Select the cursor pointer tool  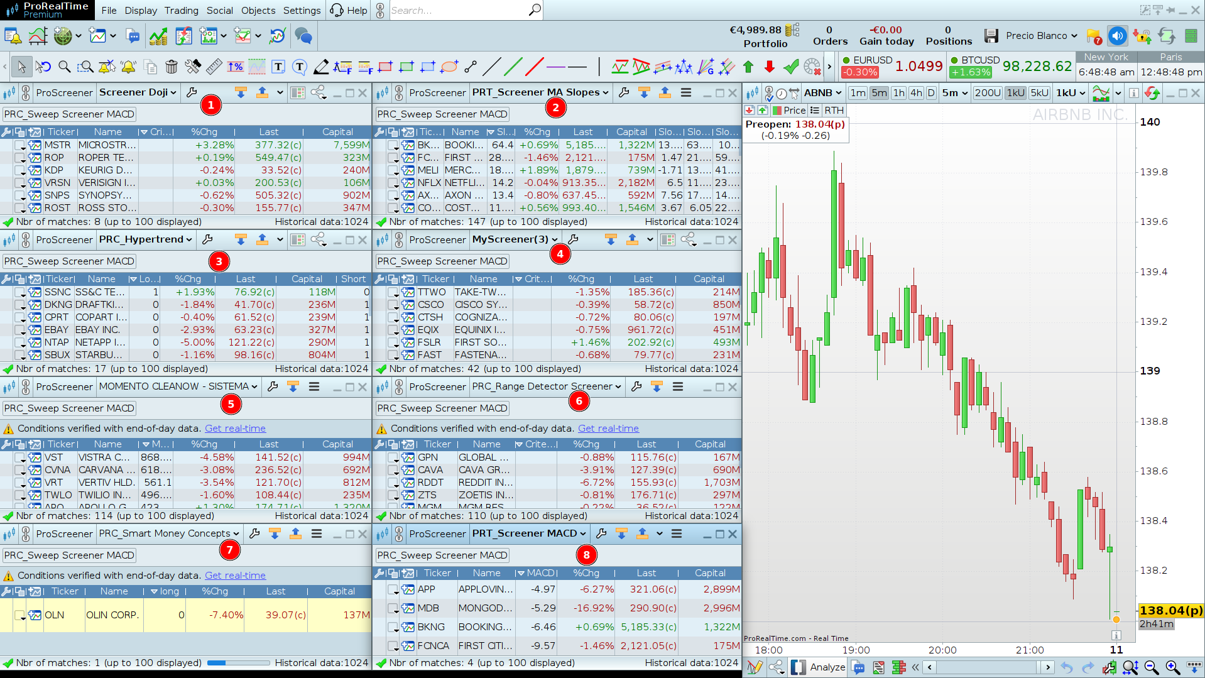[22, 67]
